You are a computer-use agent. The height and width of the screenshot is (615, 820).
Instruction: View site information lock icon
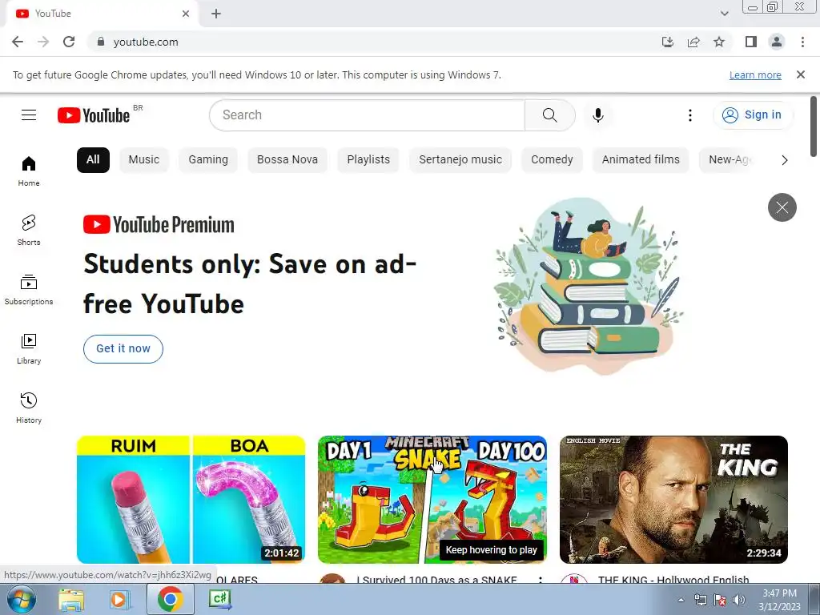point(101,42)
